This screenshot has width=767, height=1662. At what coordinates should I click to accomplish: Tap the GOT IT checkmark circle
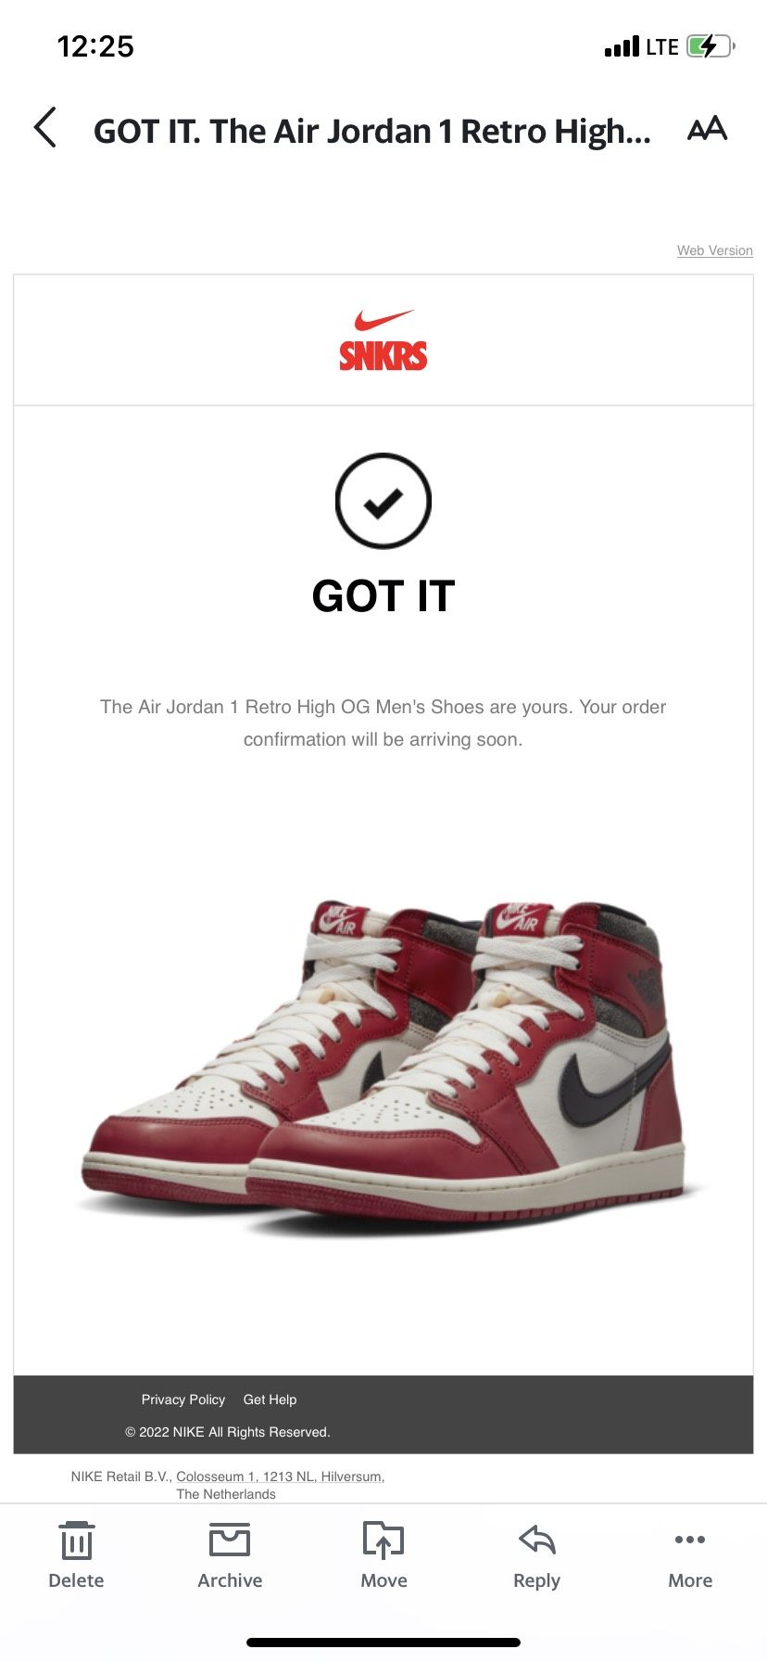coord(383,501)
